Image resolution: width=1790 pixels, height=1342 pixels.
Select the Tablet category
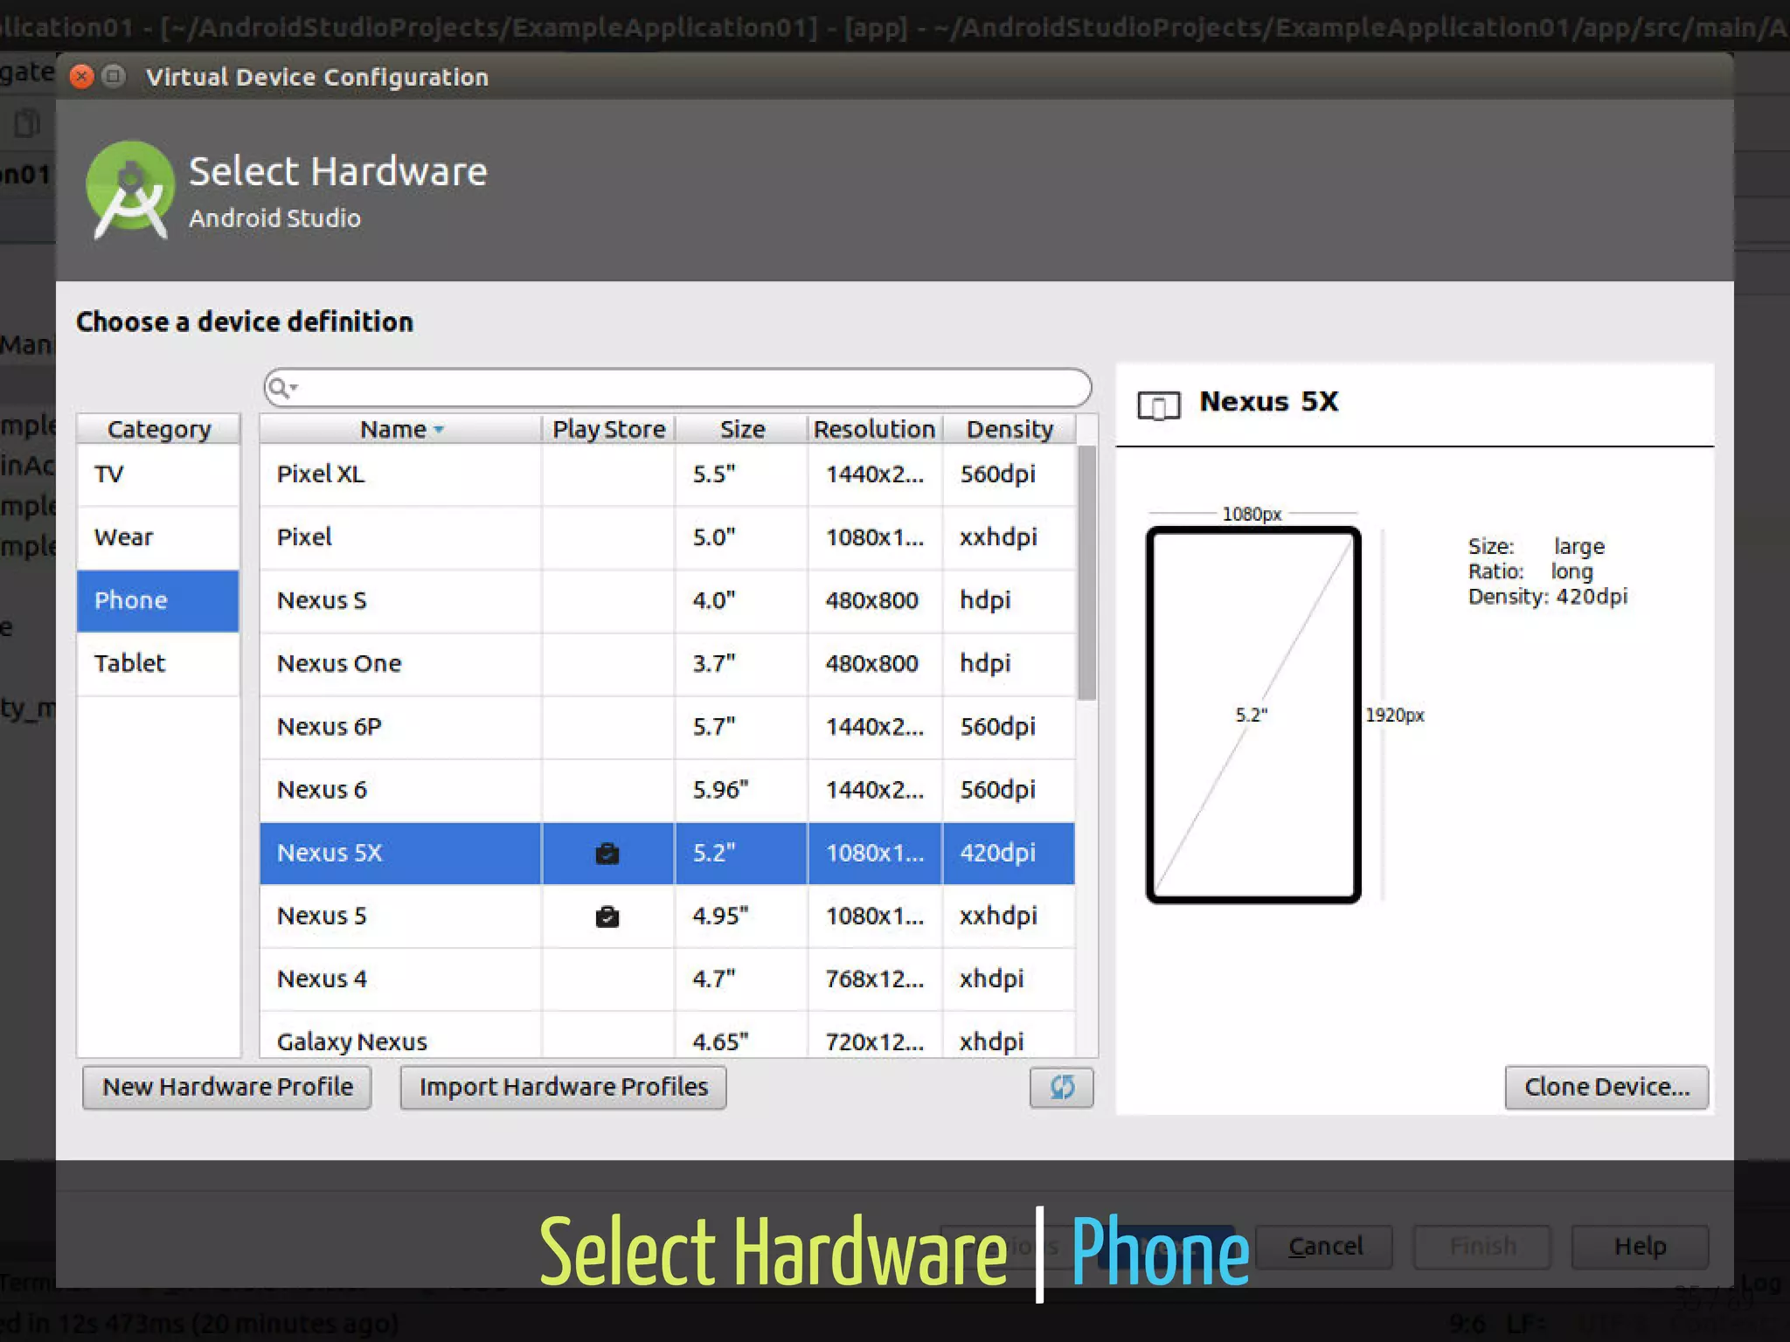[158, 663]
